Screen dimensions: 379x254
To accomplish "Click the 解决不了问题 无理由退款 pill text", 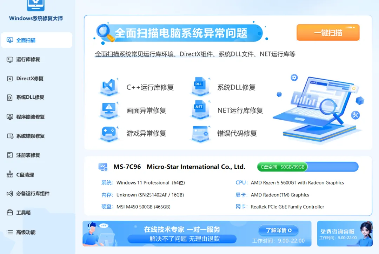I will click(185, 239).
